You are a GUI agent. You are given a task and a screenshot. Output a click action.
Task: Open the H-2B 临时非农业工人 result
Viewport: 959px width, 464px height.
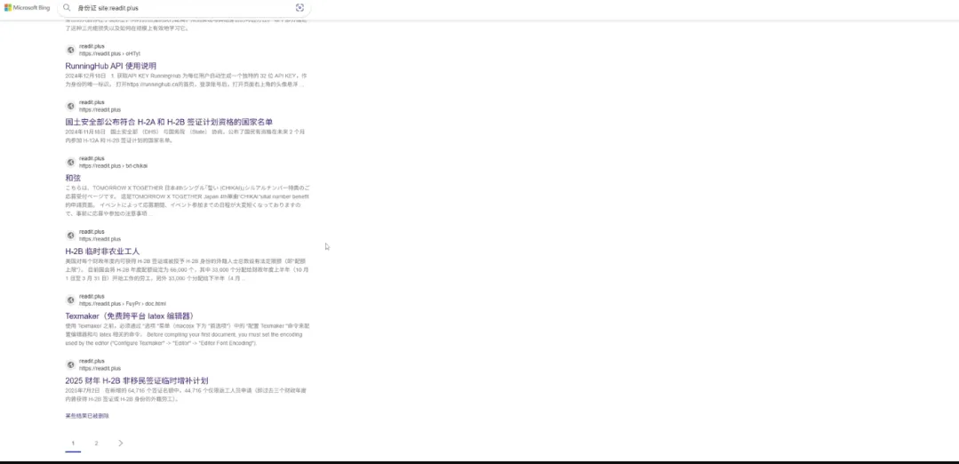pyautogui.click(x=102, y=252)
